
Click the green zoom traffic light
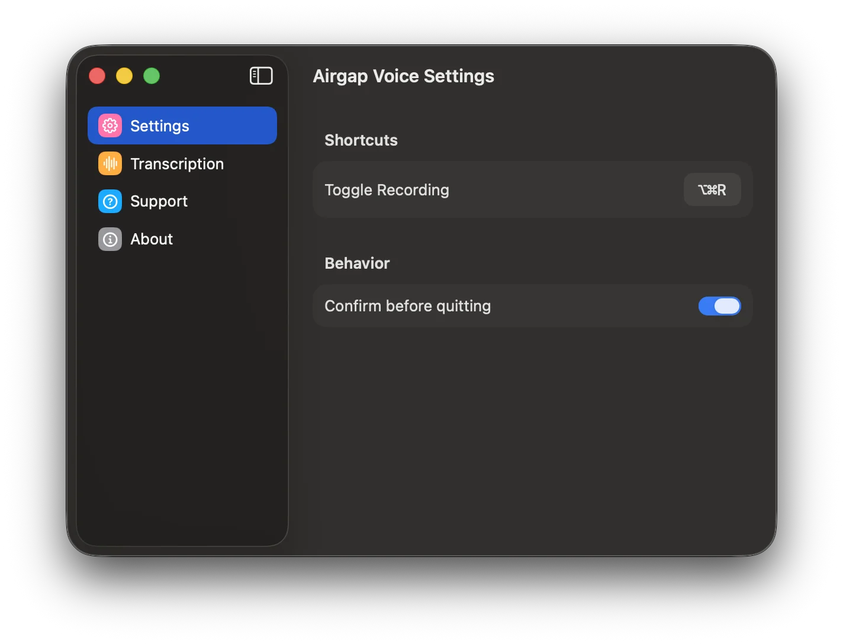[152, 76]
